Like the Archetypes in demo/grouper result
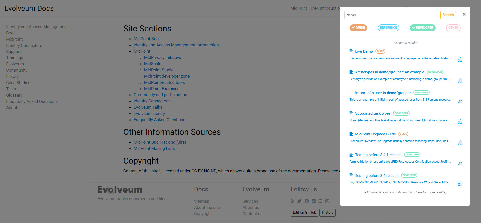 click(460, 80)
